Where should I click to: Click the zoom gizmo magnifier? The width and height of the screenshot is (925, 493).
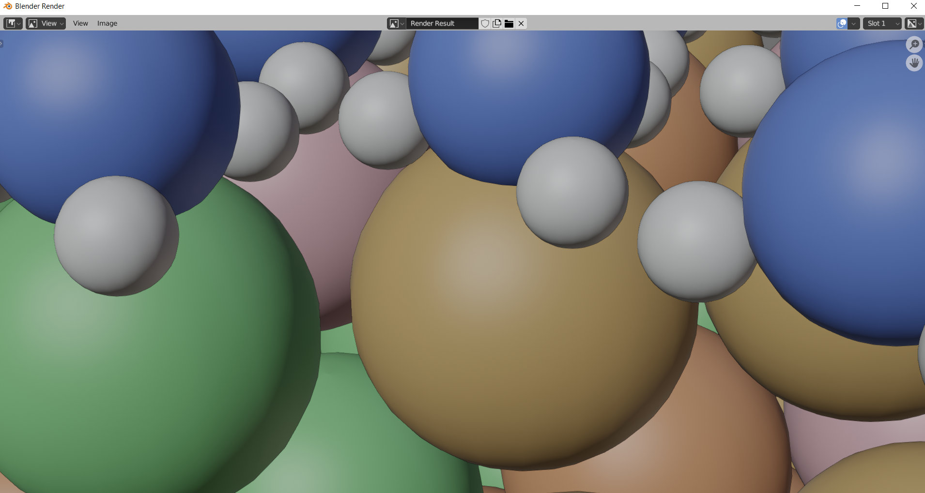[x=914, y=45]
